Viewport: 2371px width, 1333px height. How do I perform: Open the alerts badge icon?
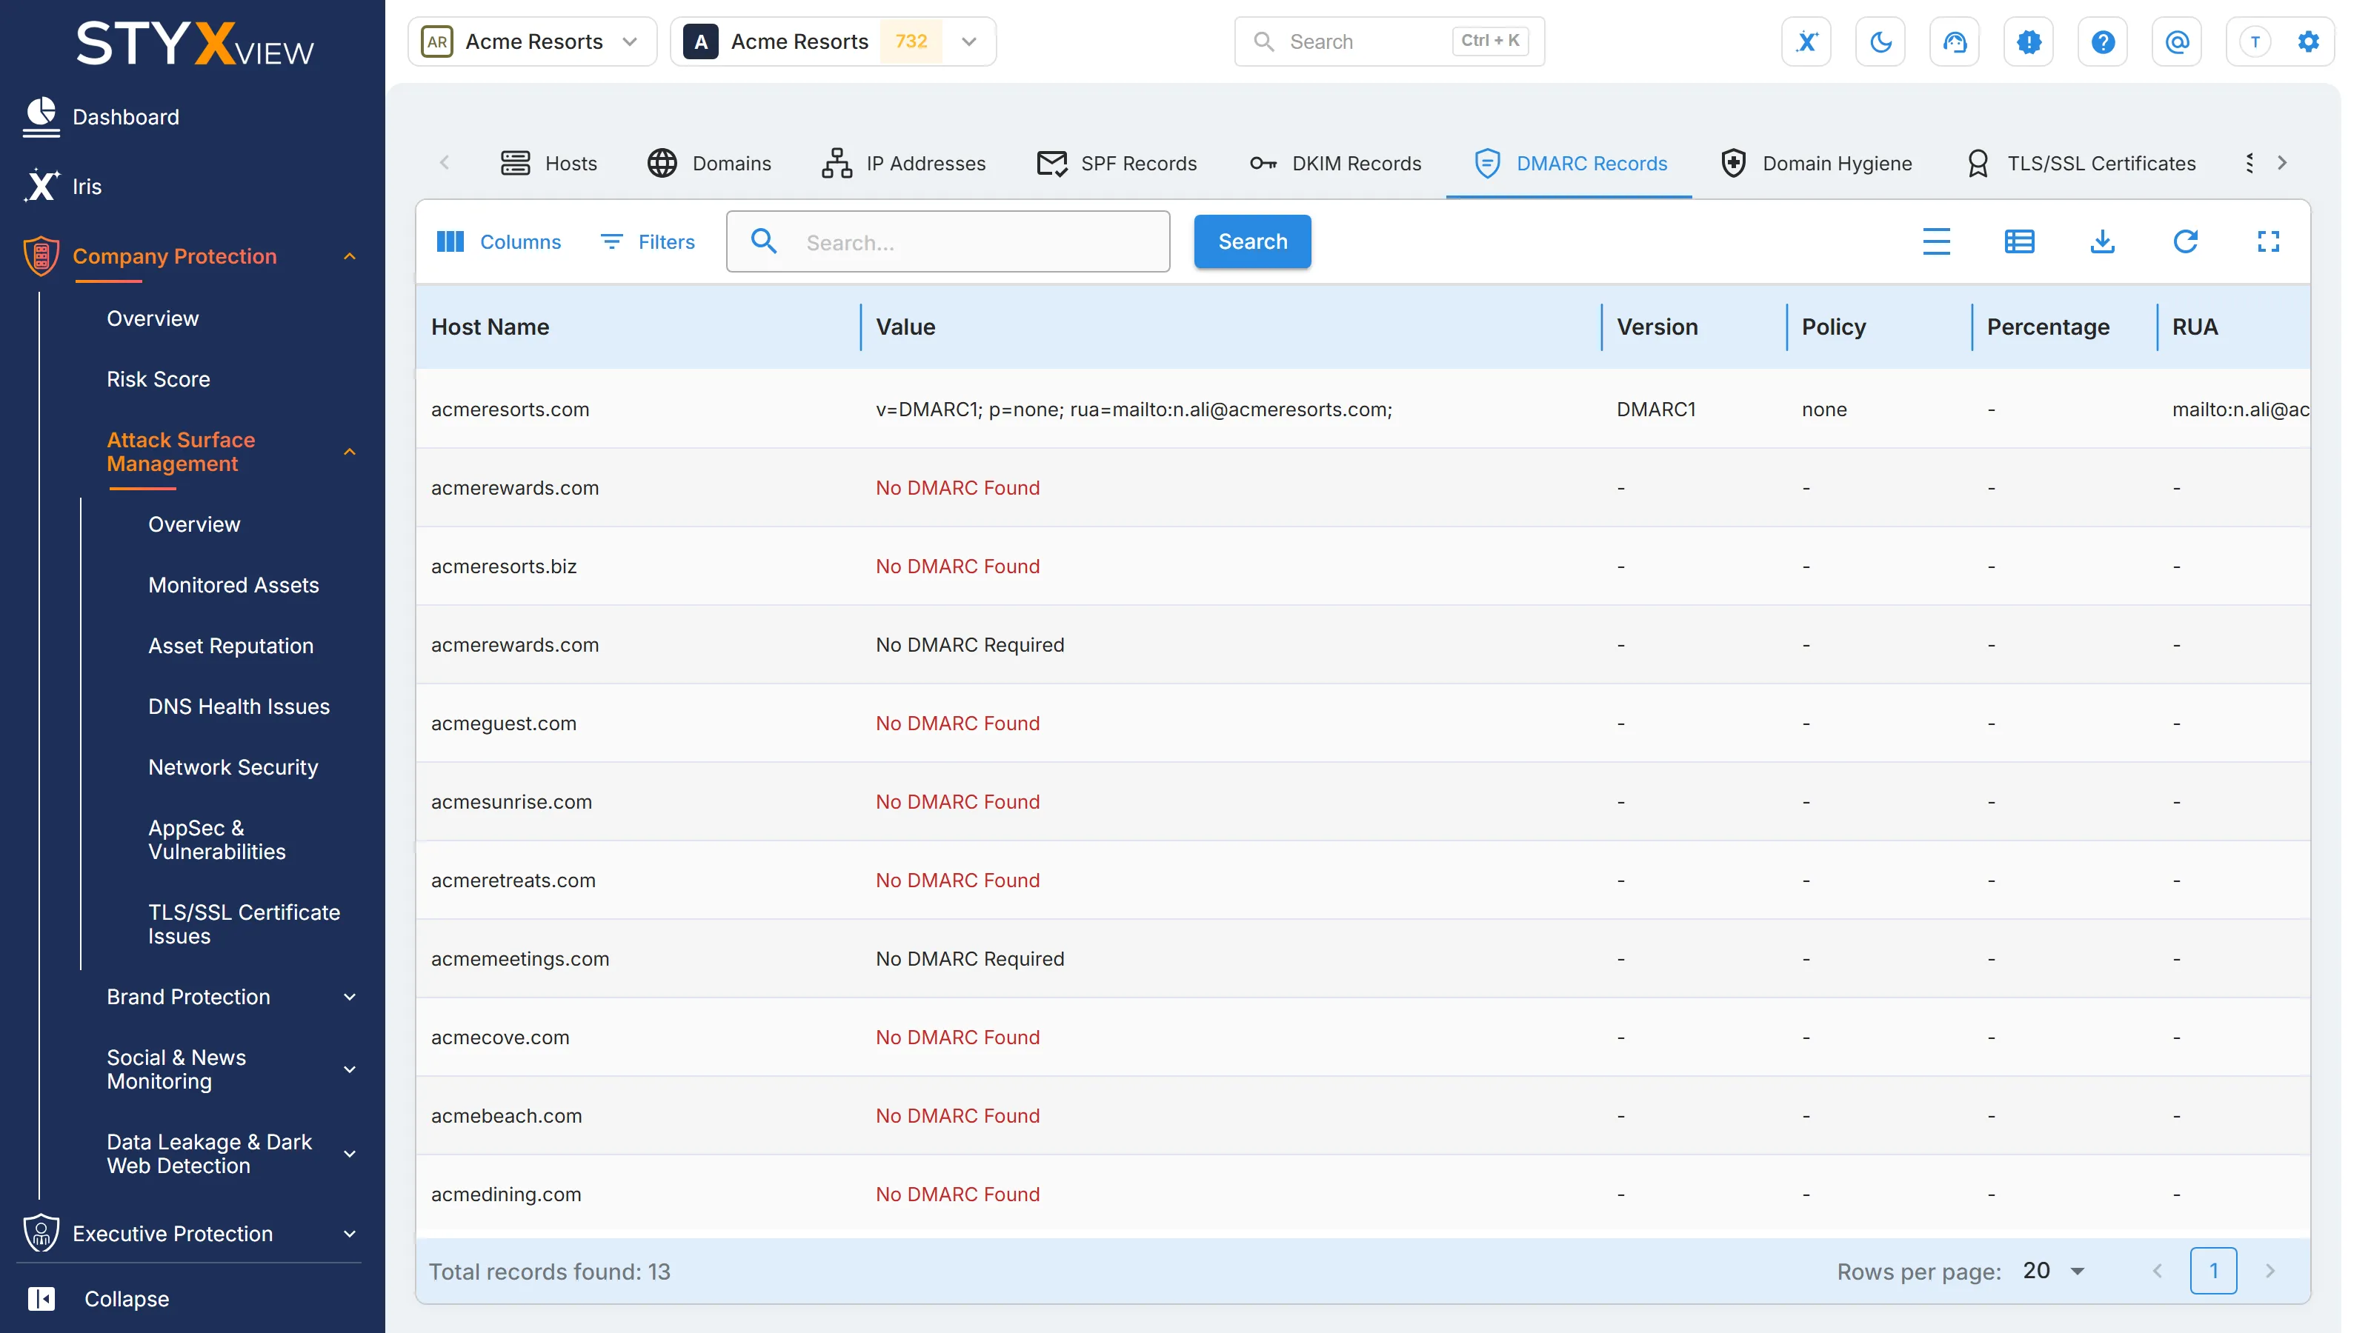pyautogui.click(x=2029, y=41)
